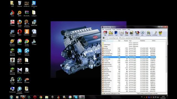Open the Help menu in WinRAR
The width and height of the screenshot is (177, 99).
pyautogui.click(x=129, y=29)
